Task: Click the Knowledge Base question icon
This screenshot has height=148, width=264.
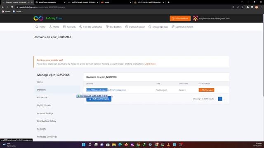Action: 150,27
